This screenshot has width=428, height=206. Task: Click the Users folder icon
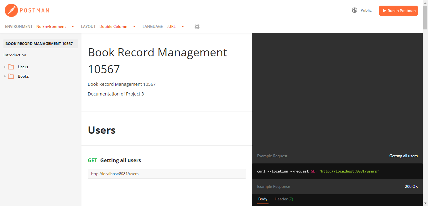(x=11, y=67)
